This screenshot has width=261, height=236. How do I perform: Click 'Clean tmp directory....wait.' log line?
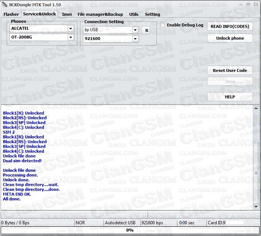[x=30, y=185]
